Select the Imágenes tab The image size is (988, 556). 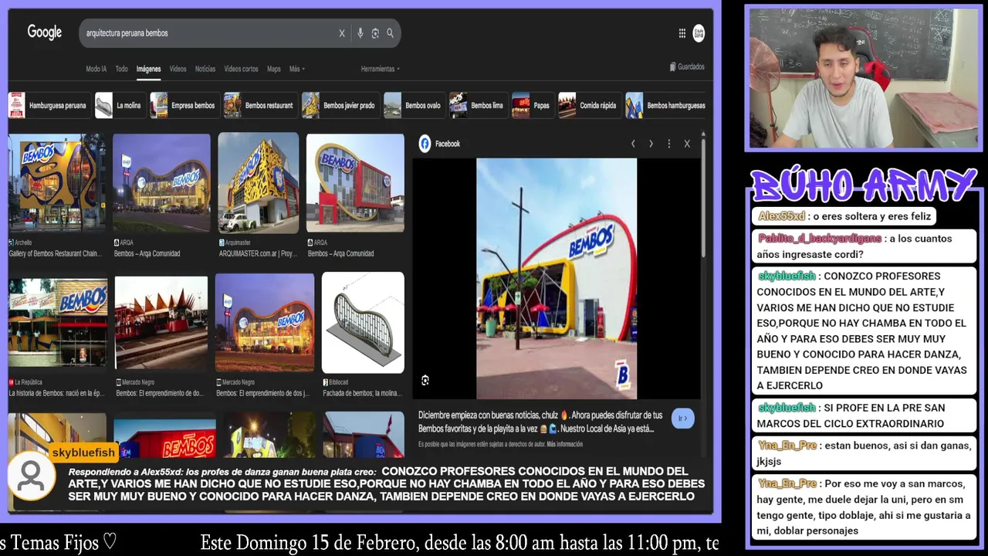[x=148, y=69]
